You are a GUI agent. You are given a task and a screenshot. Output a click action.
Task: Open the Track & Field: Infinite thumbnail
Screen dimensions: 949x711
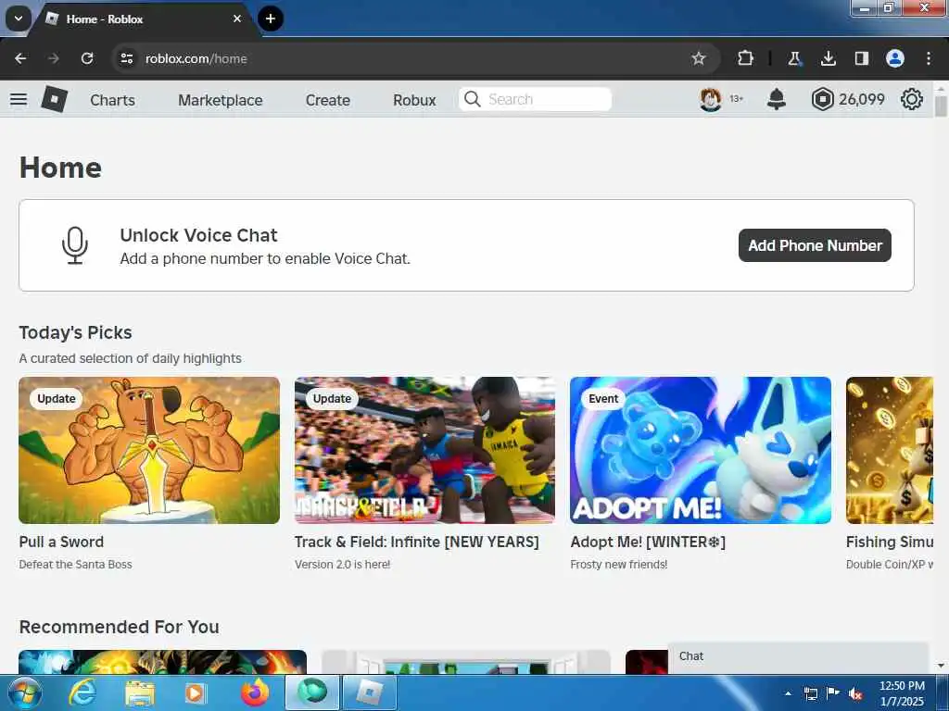tap(424, 451)
